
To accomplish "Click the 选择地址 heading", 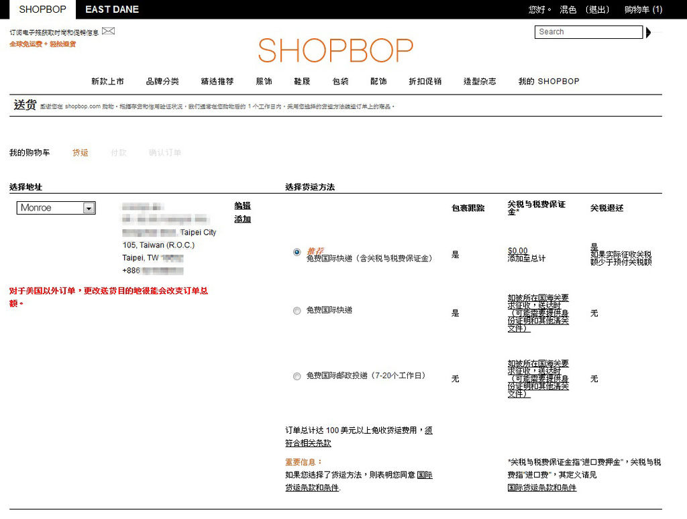I will tap(26, 187).
